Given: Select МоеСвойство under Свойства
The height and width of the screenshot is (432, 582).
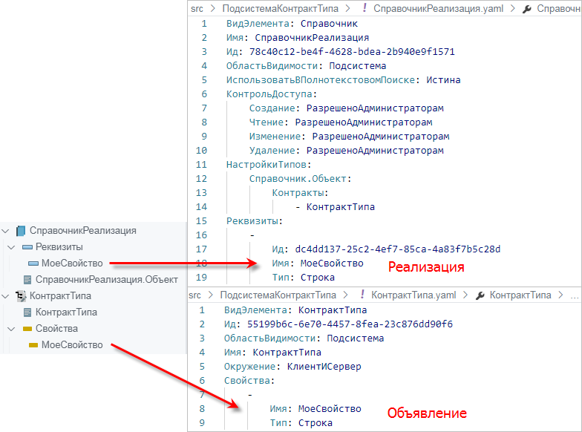Looking at the screenshot, I should (72, 344).
